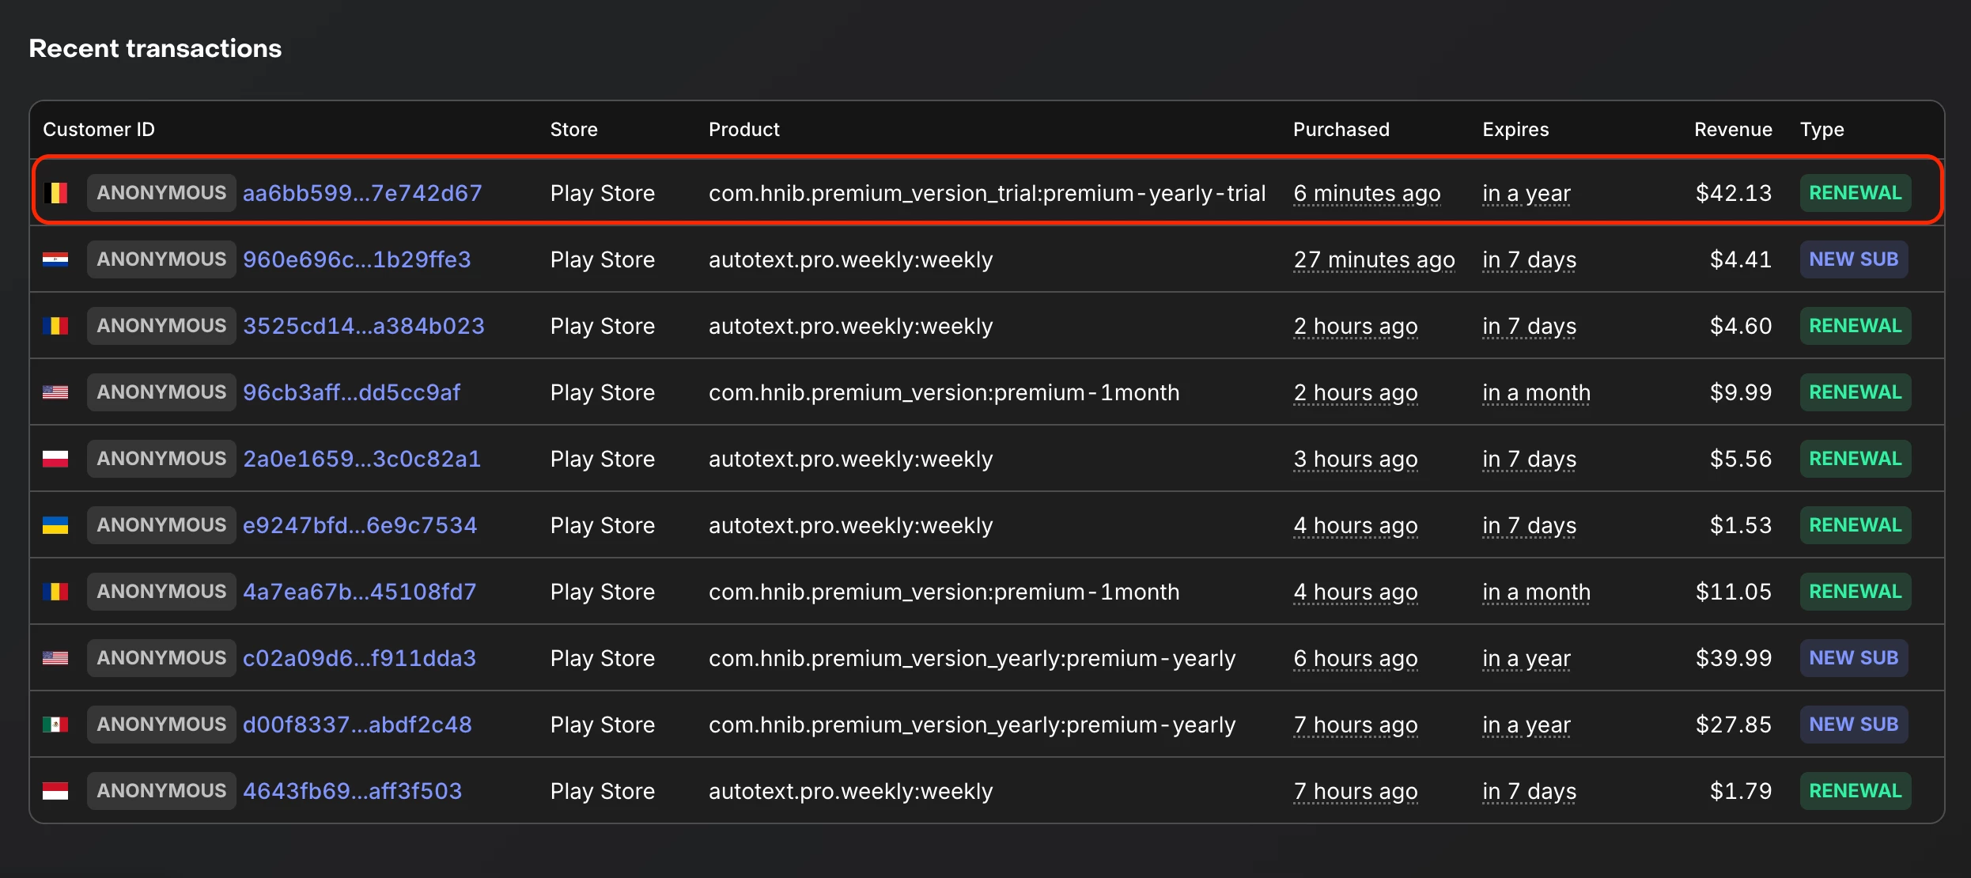Click the ANONYMOUS tag for 96cb3aff...dd5cc9af
Screen dimensions: 1971x878
[161, 392]
